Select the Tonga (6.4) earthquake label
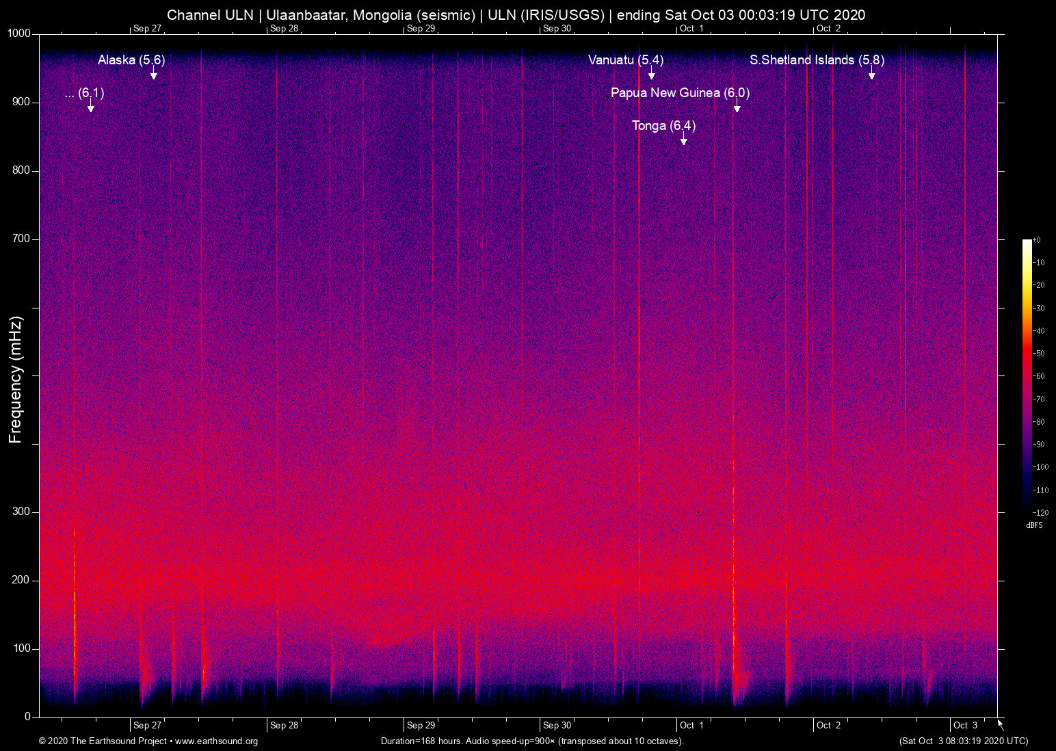The width and height of the screenshot is (1056, 751). coord(663,126)
